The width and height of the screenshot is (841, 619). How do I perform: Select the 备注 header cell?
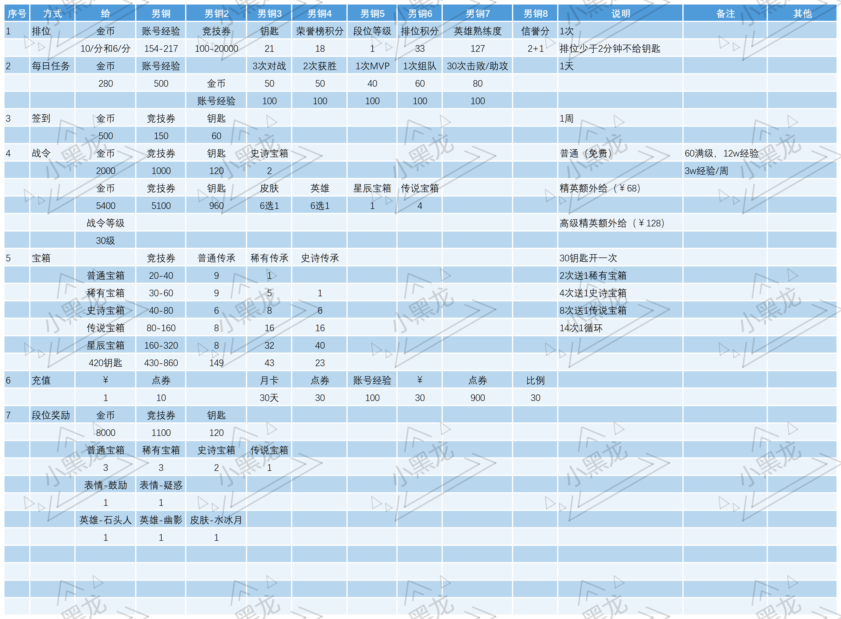pos(725,14)
